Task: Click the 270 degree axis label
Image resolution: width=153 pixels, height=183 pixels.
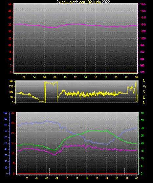Action: [x=11, y=87]
